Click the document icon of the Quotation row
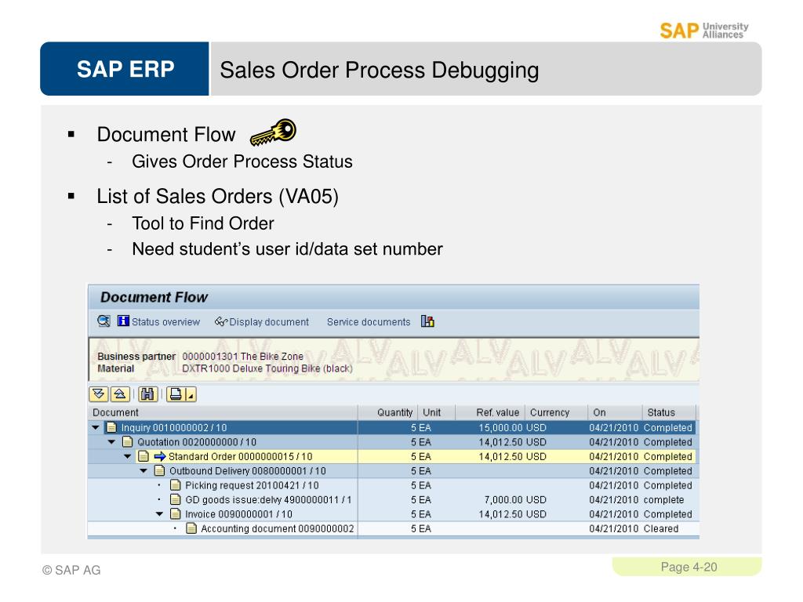Image resolution: width=803 pixels, height=602 pixels. (x=128, y=442)
